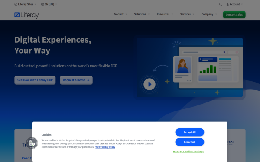
Task: Reject all cookies
Action: 190,142
